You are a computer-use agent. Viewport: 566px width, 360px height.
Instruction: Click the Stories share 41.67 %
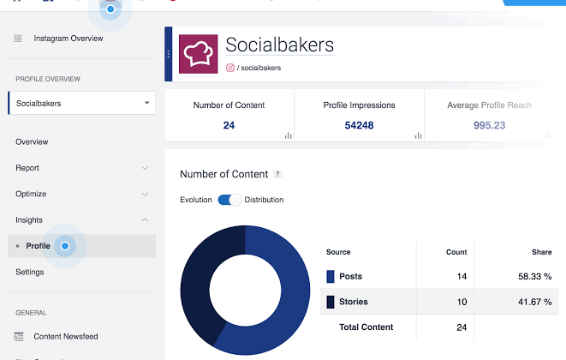click(535, 302)
